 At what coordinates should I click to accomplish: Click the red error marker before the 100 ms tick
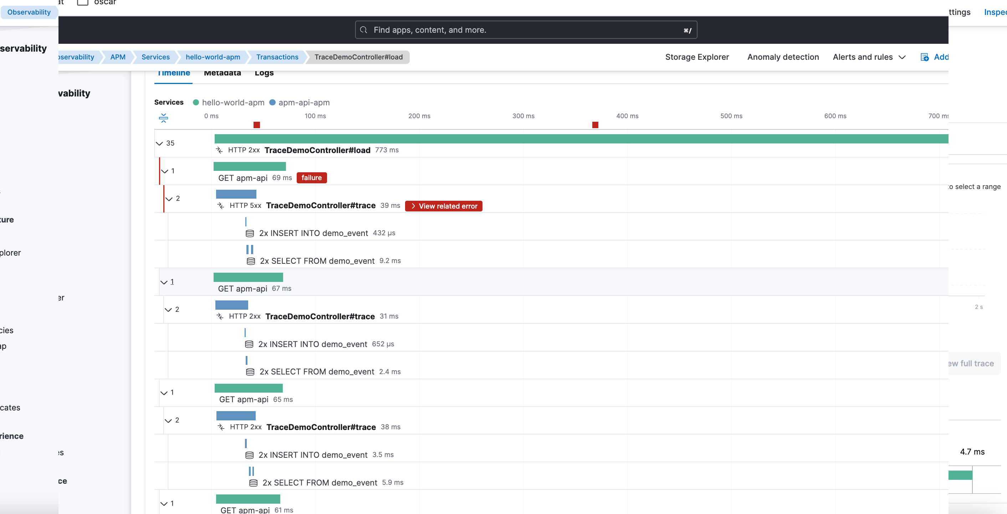click(256, 125)
